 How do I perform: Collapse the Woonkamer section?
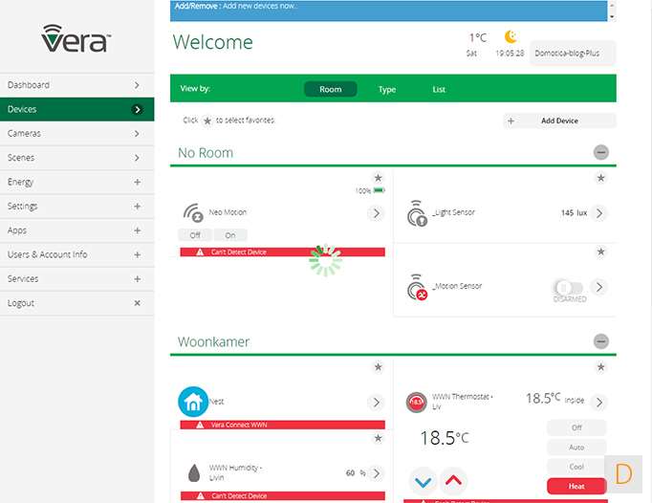click(x=600, y=341)
